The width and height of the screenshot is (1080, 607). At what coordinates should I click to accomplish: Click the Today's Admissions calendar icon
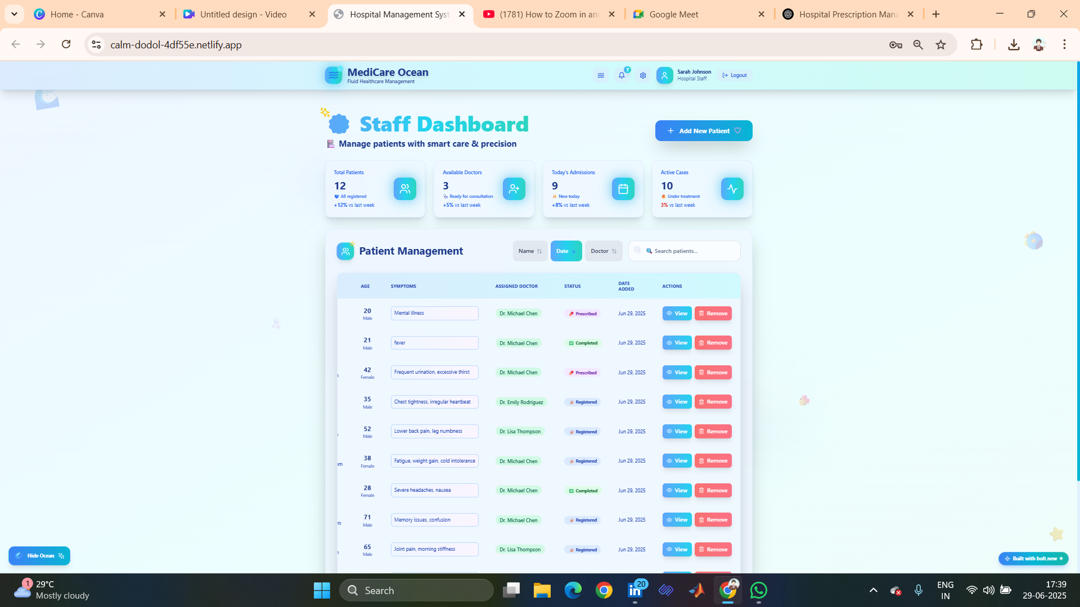click(623, 189)
